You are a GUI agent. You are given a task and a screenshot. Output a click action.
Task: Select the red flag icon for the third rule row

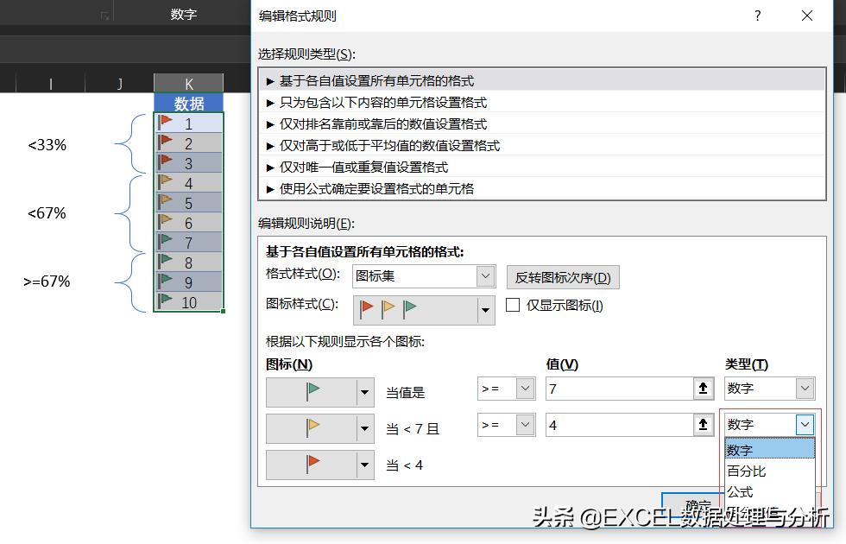pos(313,465)
